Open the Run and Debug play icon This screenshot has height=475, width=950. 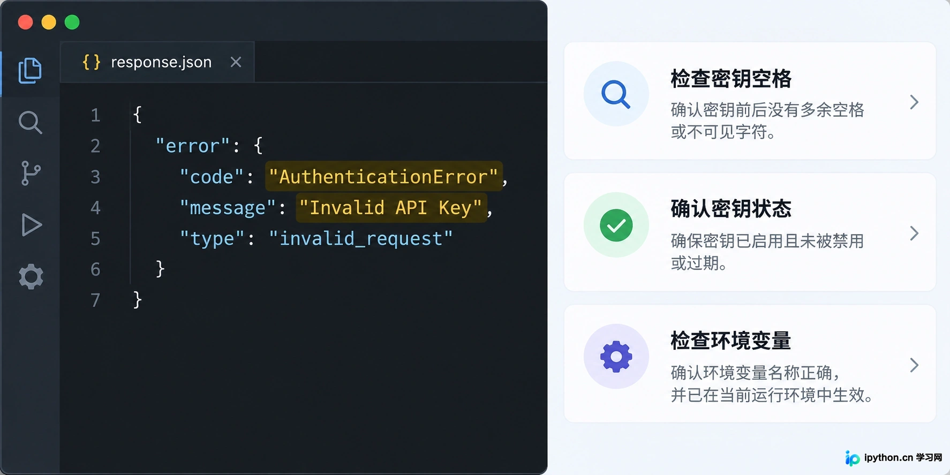31,225
